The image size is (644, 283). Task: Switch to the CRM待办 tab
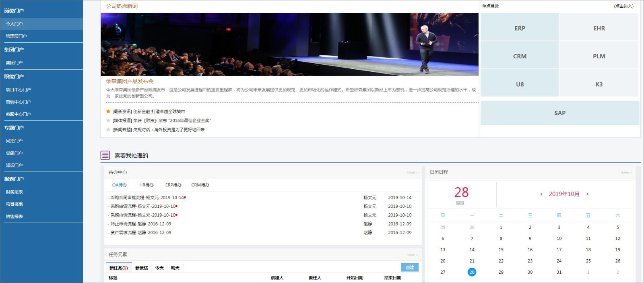[x=200, y=185]
